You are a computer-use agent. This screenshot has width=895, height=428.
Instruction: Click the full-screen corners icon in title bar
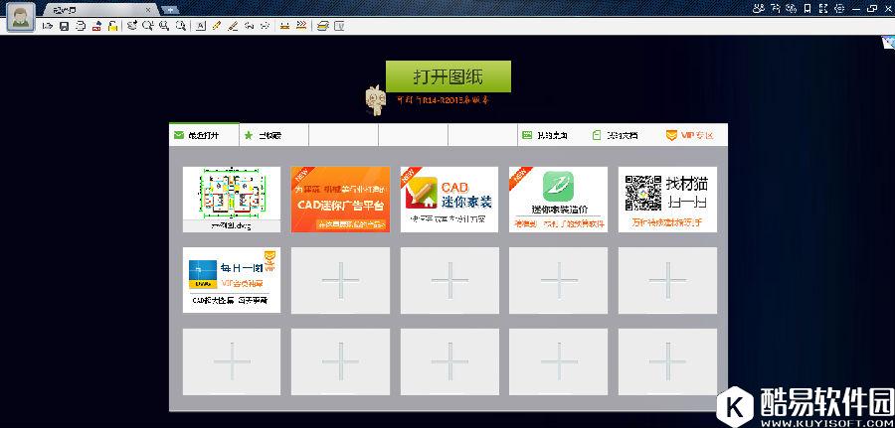[x=823, y=9]
